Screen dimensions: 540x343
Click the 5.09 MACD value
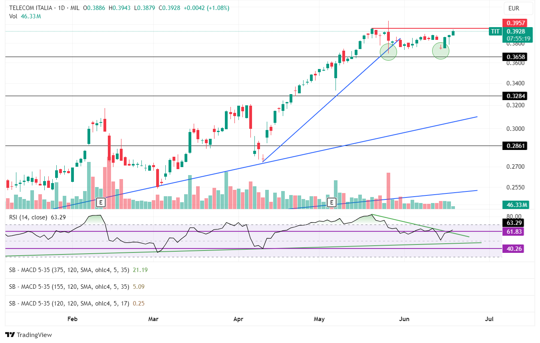coord(138,287)
